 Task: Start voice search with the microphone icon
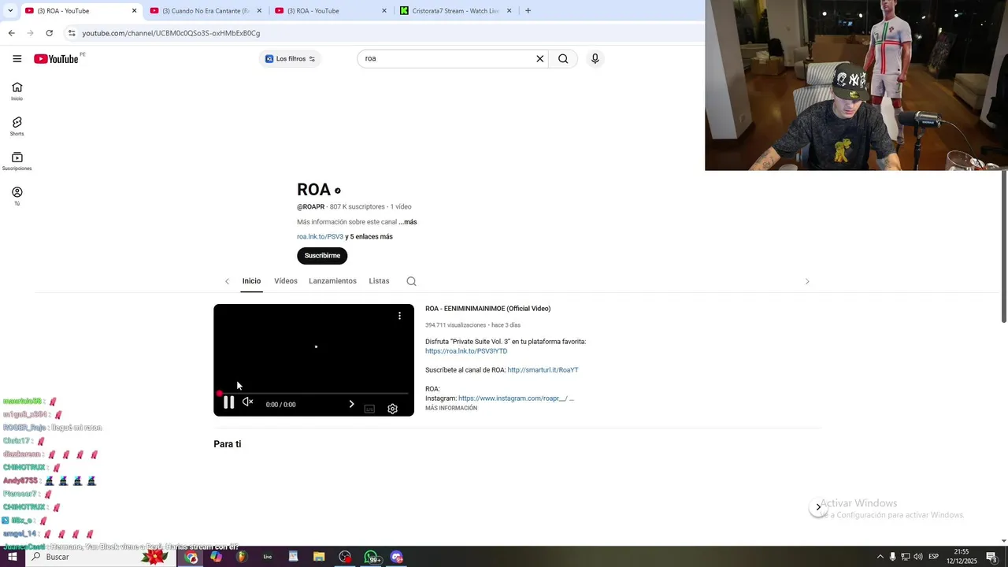(595, 58)
